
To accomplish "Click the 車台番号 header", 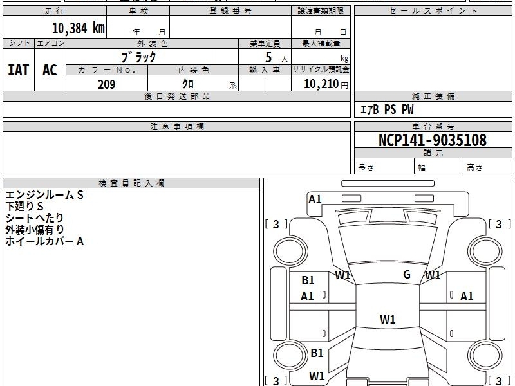I will tap(433, 126).
